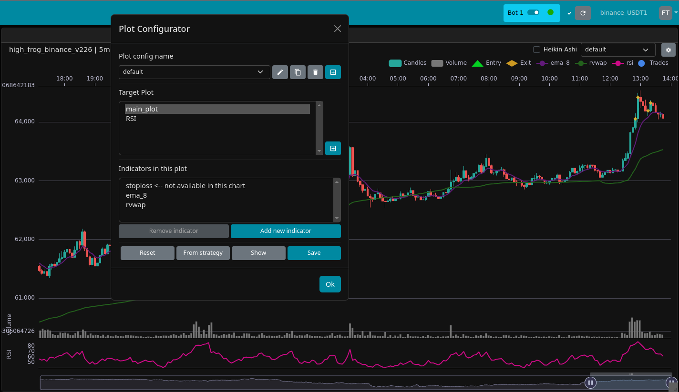Pause chart updates with the pause control

[590, 382]
